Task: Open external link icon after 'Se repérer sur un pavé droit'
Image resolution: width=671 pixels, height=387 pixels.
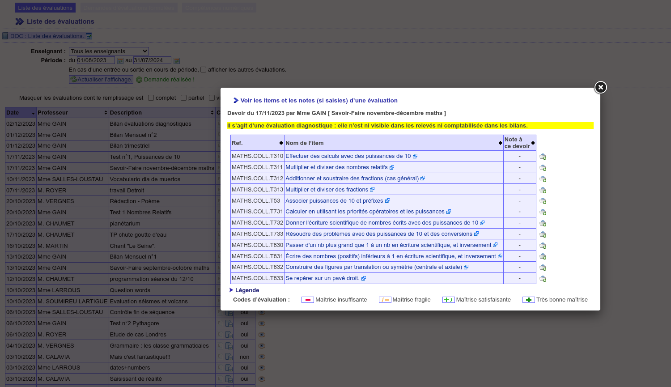Action: [364, 278]
